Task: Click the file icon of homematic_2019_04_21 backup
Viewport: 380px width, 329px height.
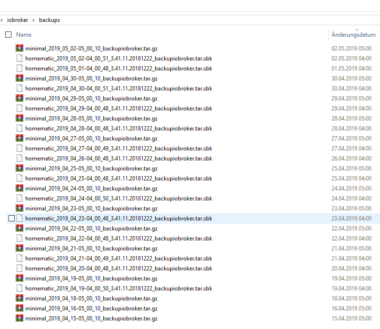Action: coord(19,259)
